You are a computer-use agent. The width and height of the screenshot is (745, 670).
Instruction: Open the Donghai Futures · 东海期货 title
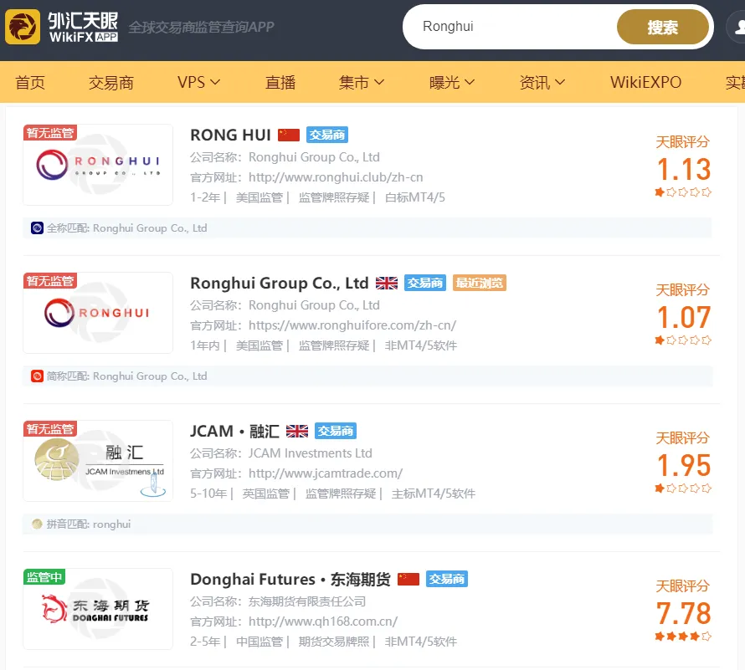point(290,580)
